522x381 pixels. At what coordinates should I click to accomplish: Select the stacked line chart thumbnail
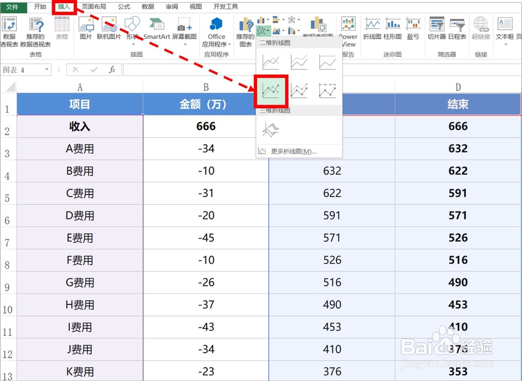pos(299,62)
